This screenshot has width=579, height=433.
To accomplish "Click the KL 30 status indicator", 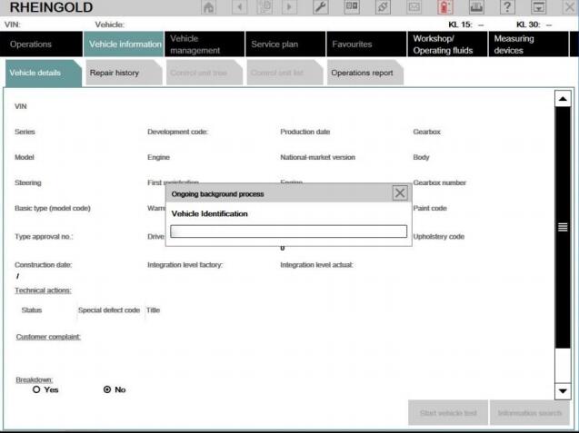I will click(x=534, y=25).
